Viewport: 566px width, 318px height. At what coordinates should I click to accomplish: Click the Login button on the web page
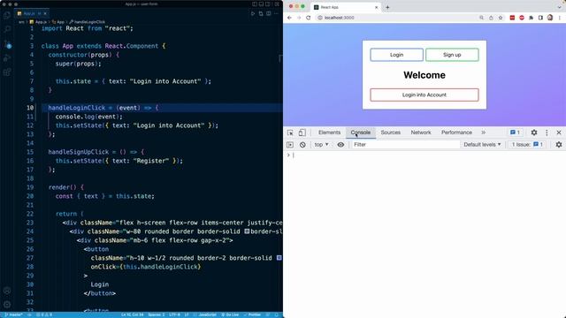pos(396,55)
